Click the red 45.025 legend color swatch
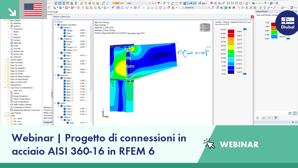 (x=231, y=31)
